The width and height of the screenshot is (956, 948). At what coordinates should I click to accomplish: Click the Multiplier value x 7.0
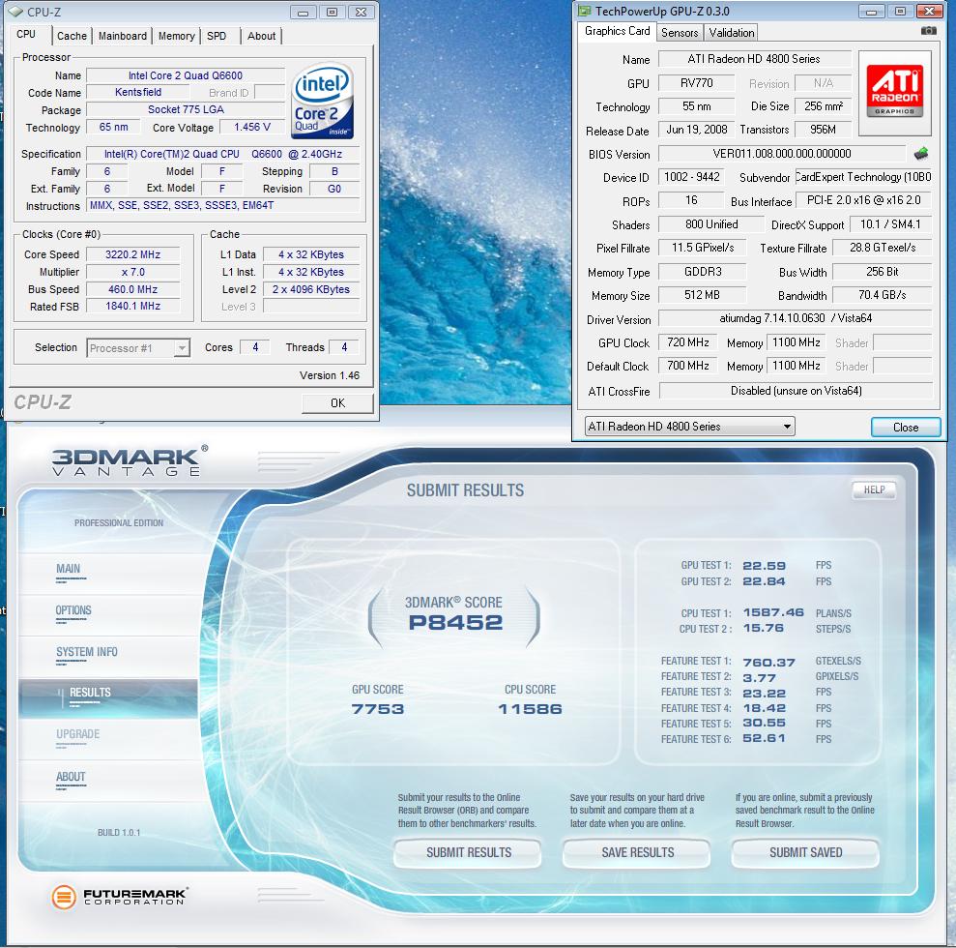(133, 272)
